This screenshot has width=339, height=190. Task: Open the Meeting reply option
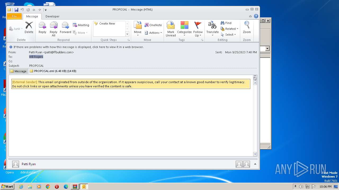click(81, 25)
